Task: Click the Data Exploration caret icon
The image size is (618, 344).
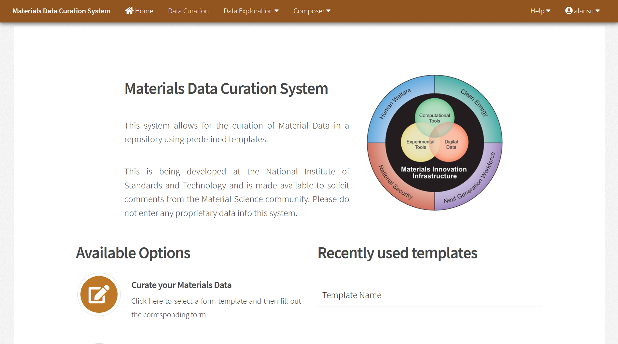Action: (x=277, y=11)
